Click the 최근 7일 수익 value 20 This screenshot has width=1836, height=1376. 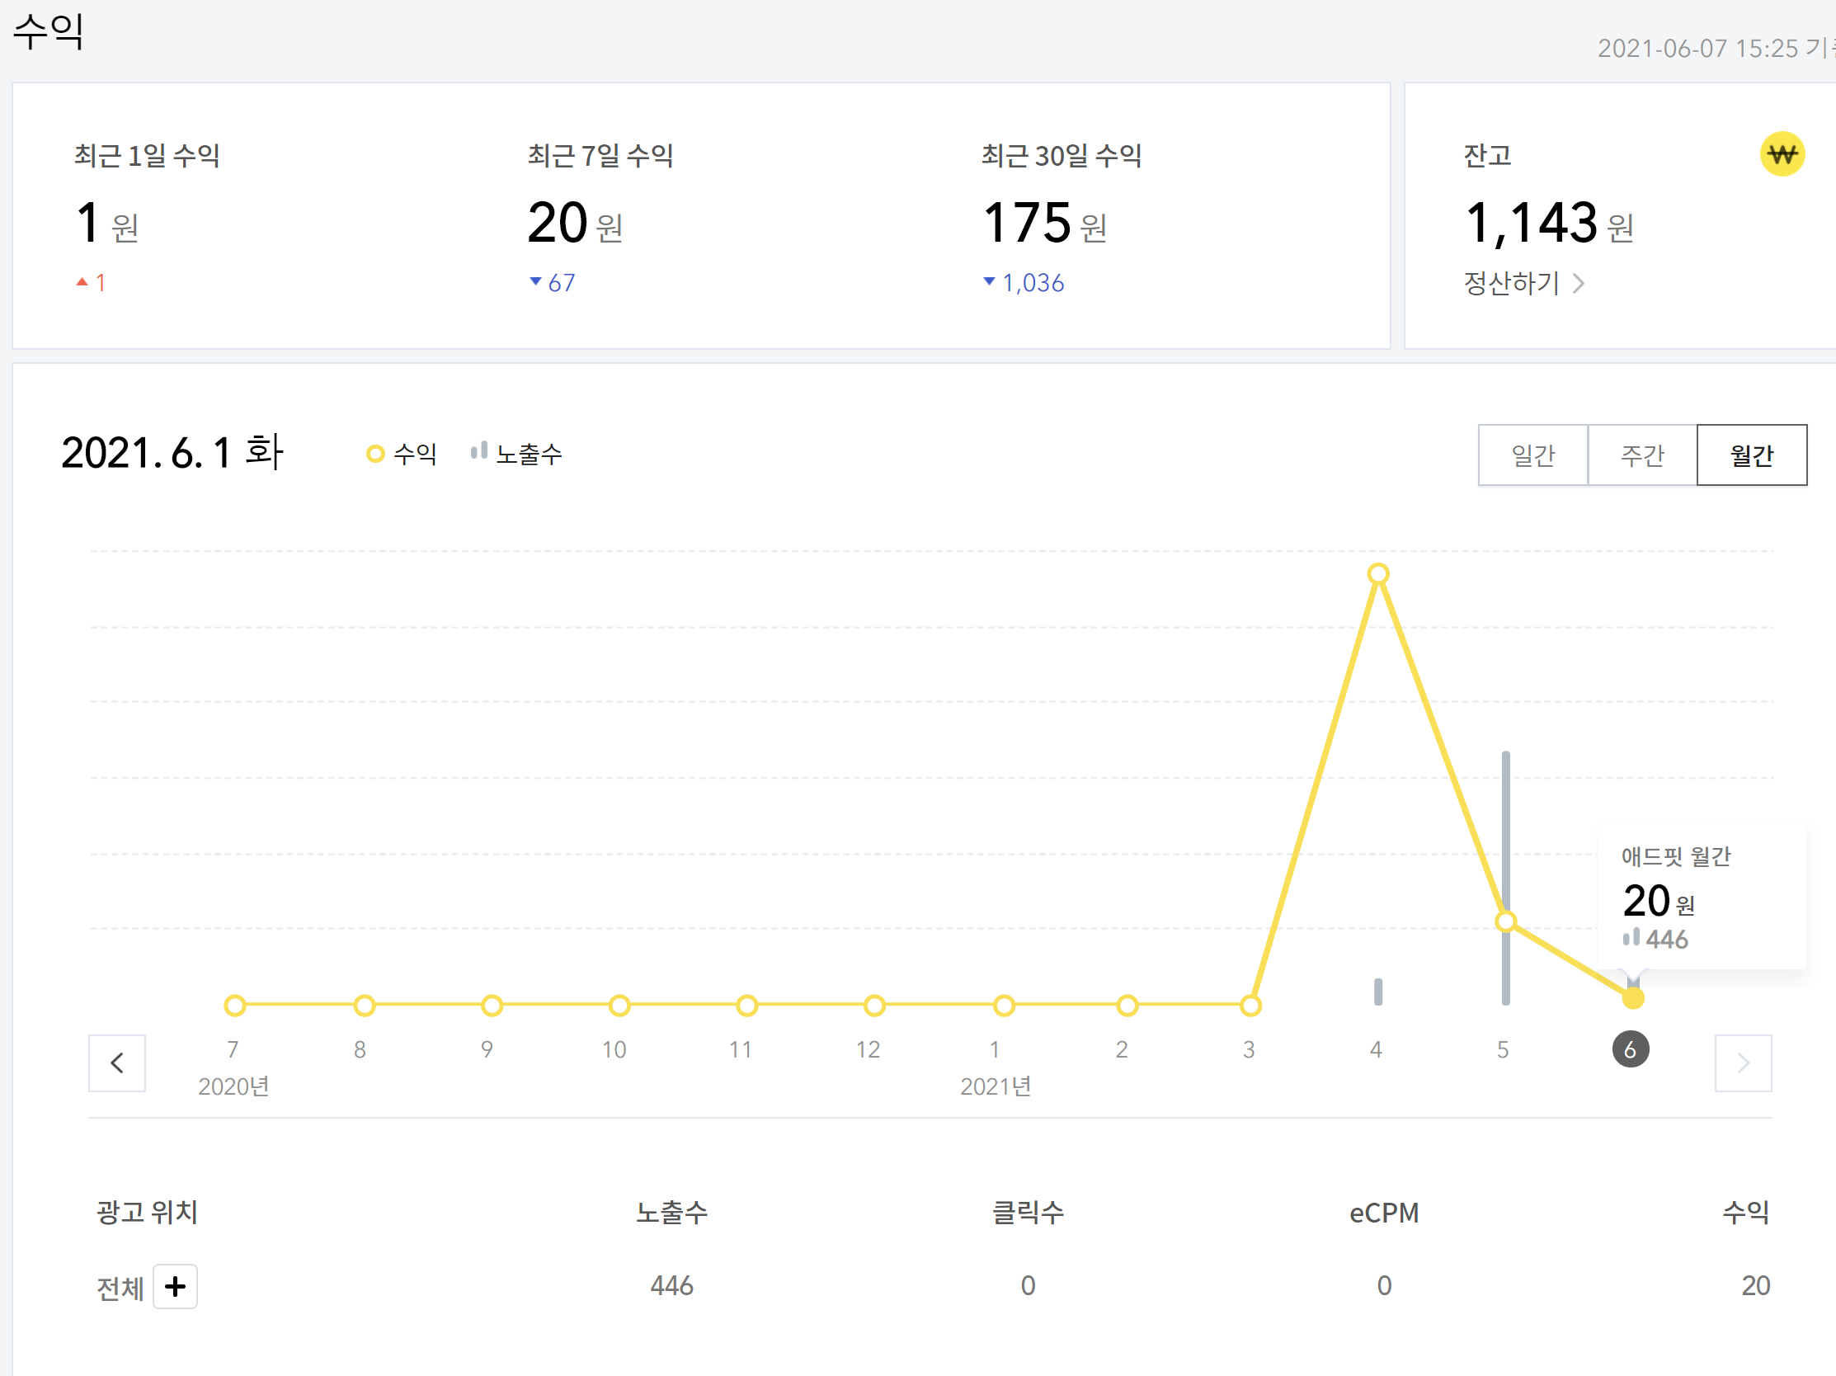pos(557,223)
